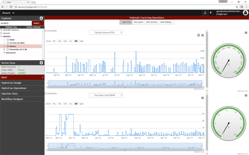Enable Link XAxis on Tubing Pressure chart
The height and width of the screenshot is (155, 249).
tap(45, 31)
